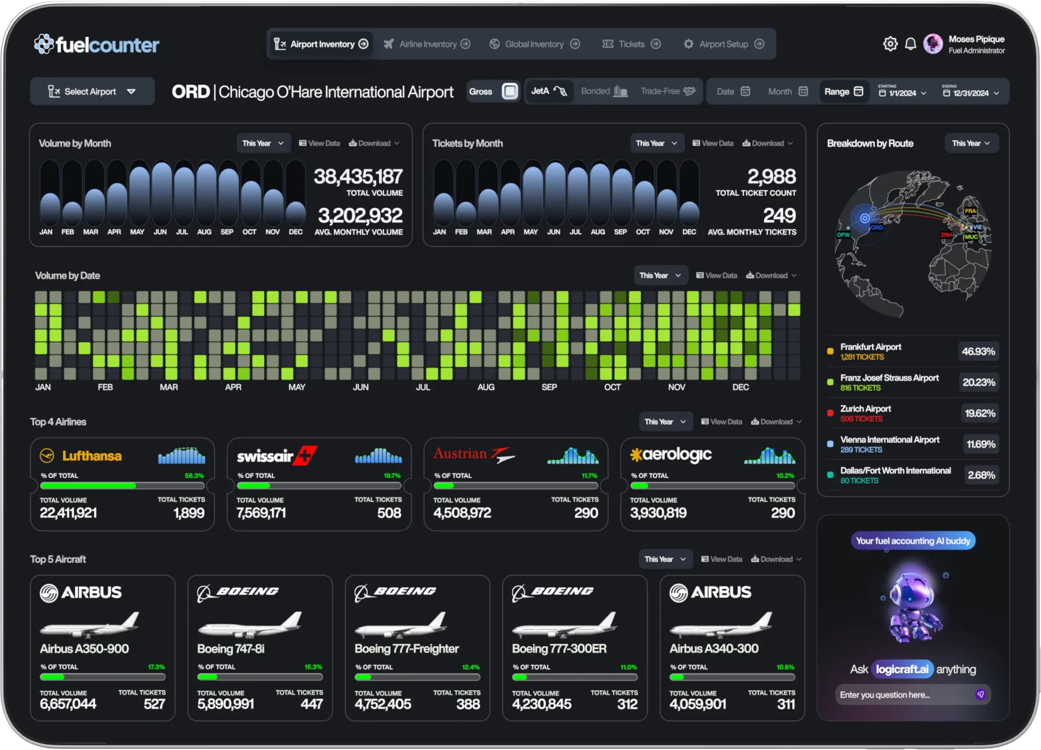Screen dimensions: 1041x750
Task: Send question with purple arrow icon
Action: coord(980,694)
